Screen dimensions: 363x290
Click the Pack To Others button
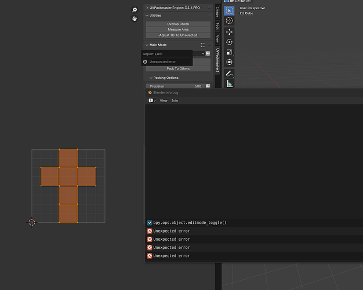tap(178, 68)
